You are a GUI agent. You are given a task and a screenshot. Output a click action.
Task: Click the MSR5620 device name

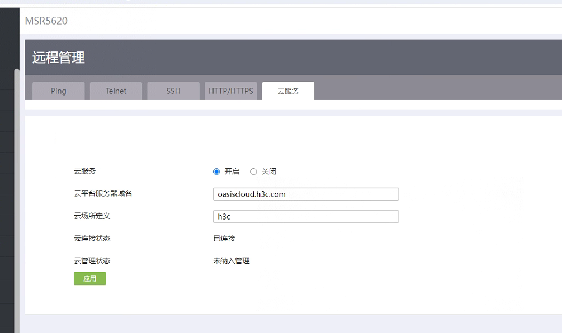tap(46, 21)
